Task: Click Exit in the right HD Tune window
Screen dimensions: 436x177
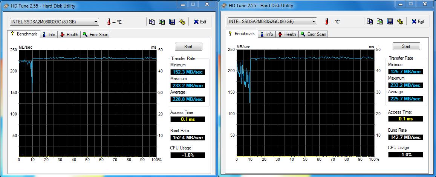Action: pos(418,22)
